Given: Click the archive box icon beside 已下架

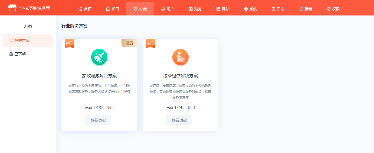Looking at the screenshot, I should (11, 54).
